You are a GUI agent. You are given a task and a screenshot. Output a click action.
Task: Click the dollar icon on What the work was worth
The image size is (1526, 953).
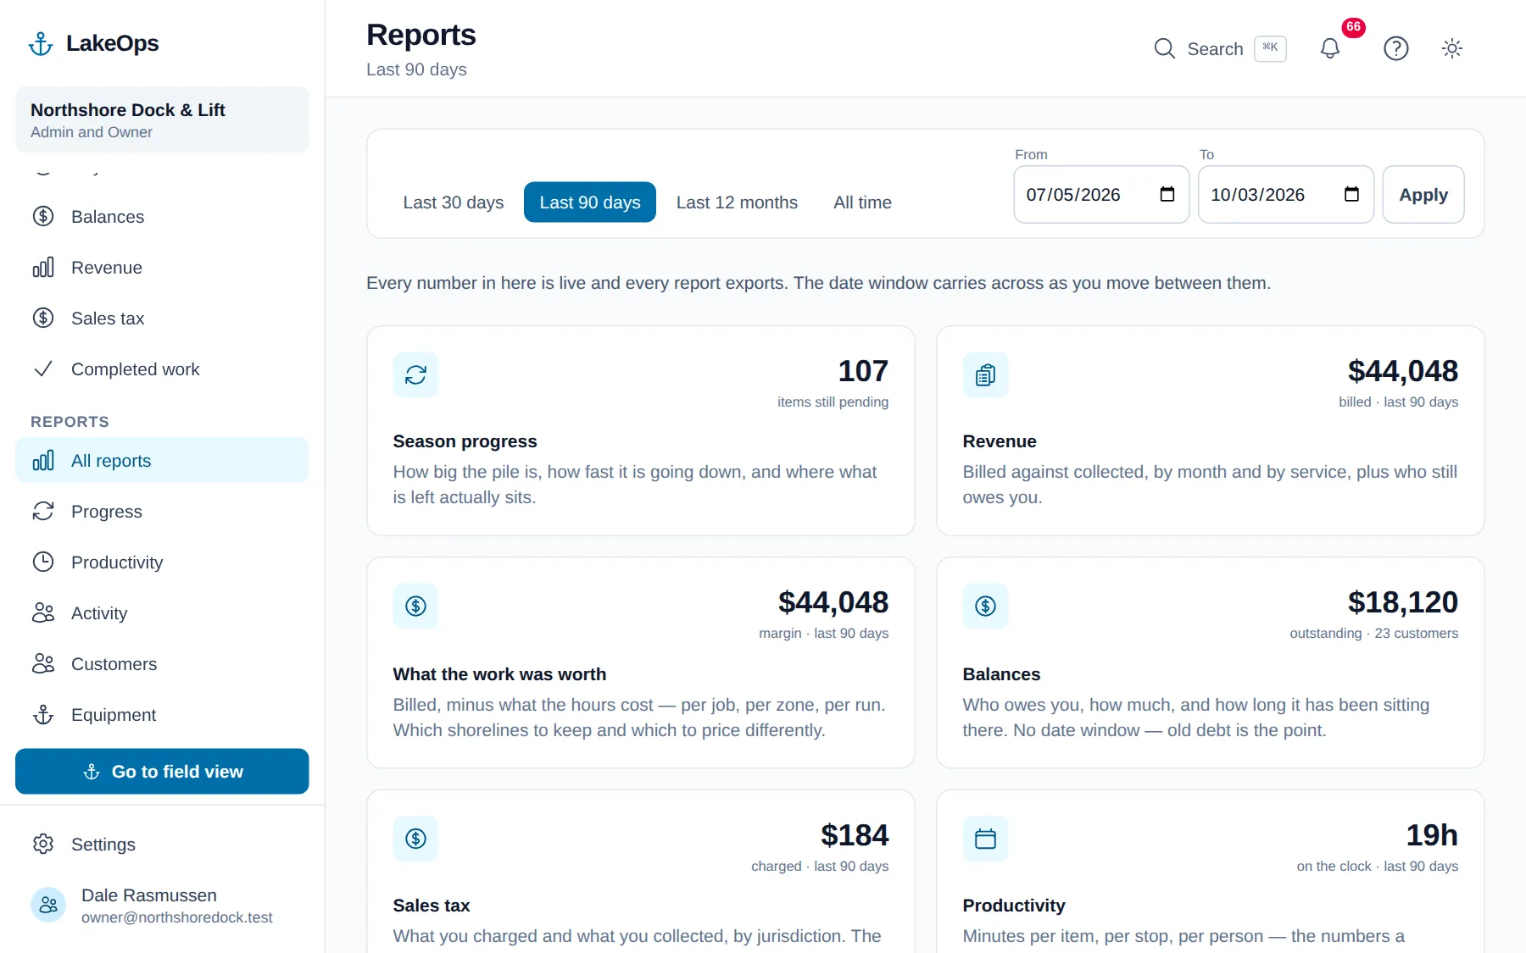(x=415, y=606)
